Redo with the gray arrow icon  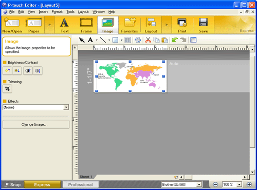183,40
